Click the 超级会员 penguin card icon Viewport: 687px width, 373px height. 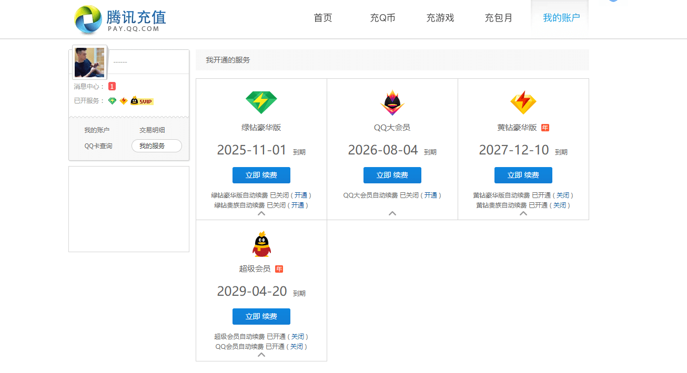(261, 244)
